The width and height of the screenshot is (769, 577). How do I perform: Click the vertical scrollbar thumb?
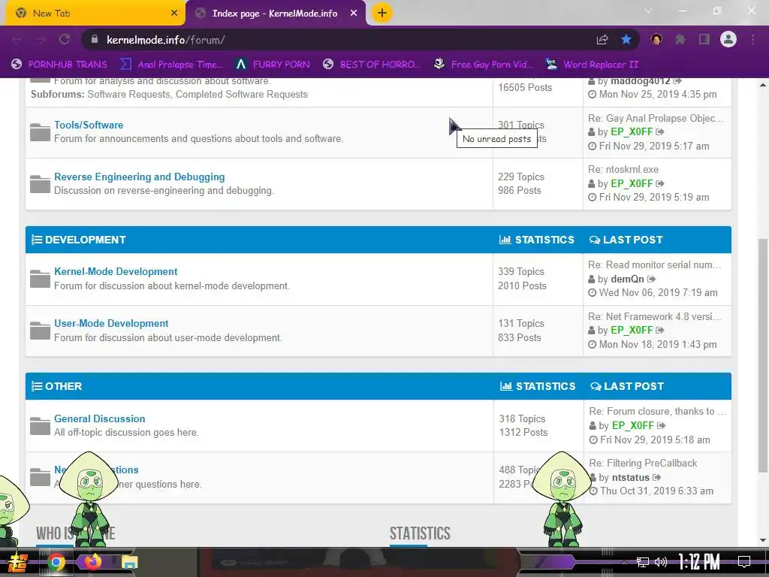pos(763,355)
